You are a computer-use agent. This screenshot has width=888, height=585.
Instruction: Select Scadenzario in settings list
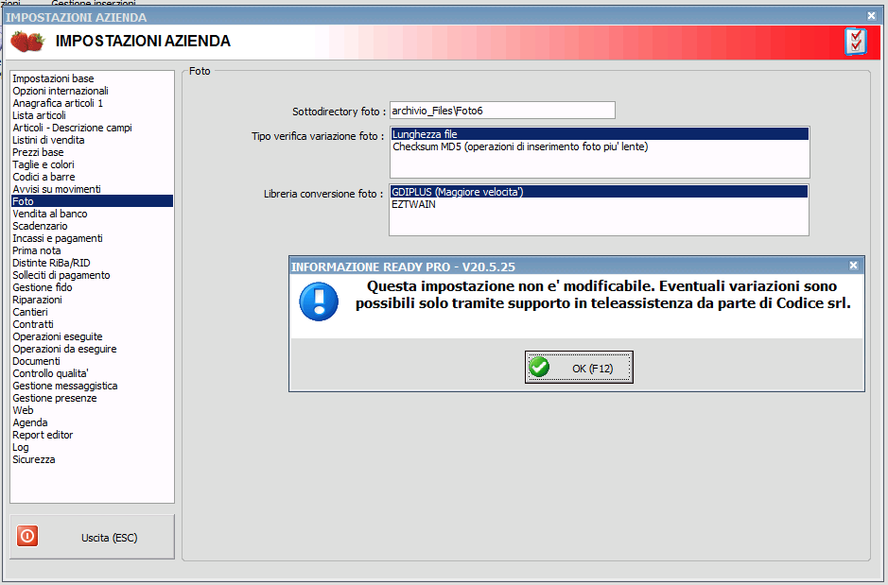click(93, 226)
